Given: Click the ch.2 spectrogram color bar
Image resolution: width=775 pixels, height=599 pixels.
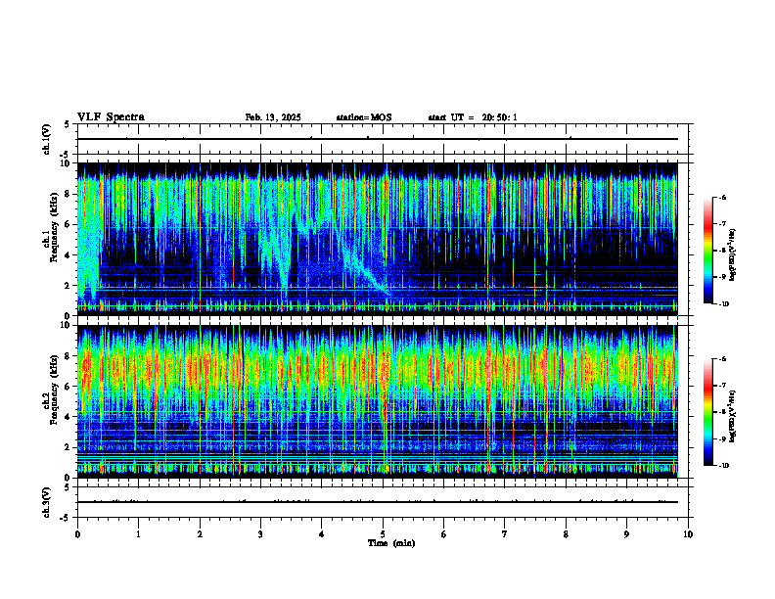Looking at the screenshot, I should click(707, 412).
